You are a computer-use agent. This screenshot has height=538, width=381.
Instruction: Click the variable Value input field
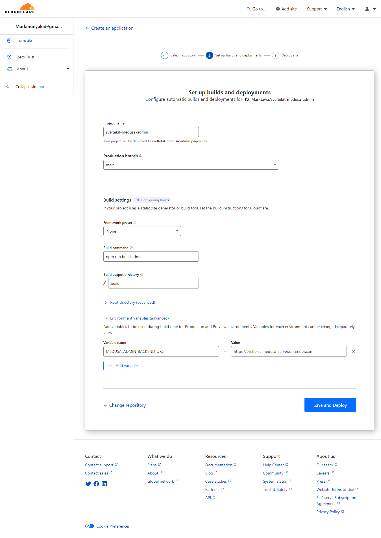(x=289, y=351)
